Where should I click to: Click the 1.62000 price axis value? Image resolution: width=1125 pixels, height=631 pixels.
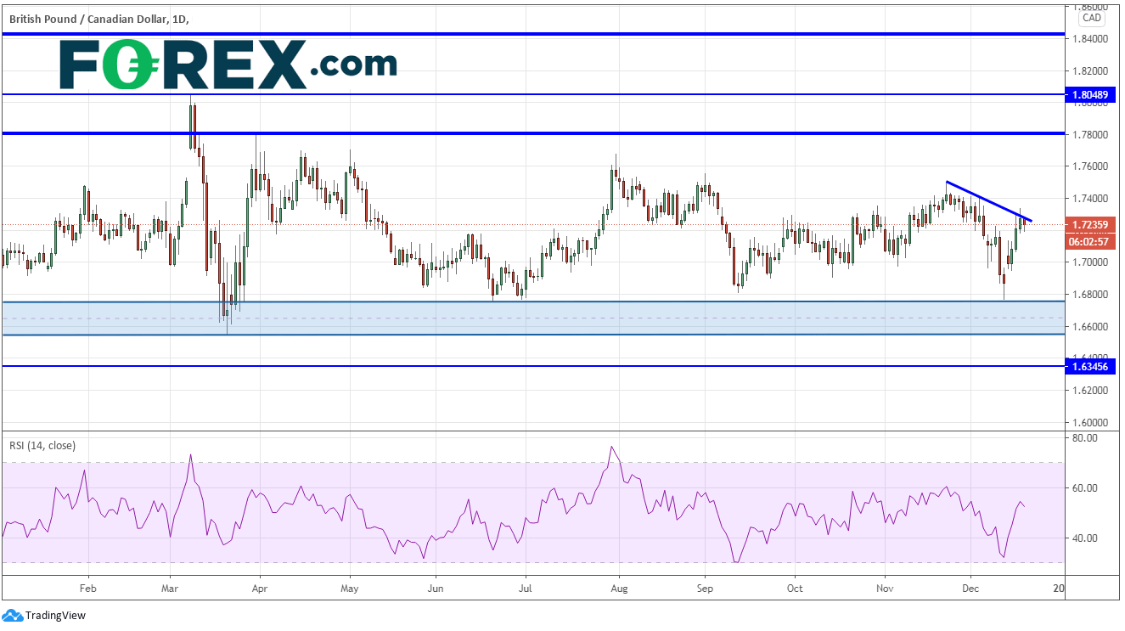pos(1090,391)
